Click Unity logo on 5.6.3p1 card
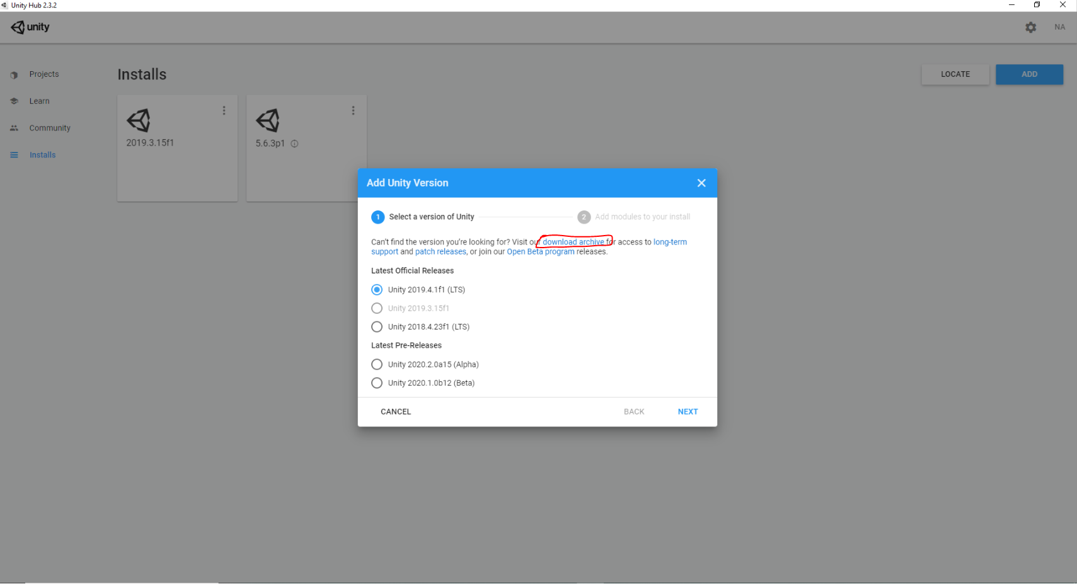Screen dimensions: 1077x584 tap(268, 120)
